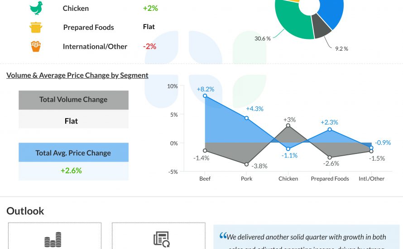
Task: Click the Beef +8.2% data point
Action: pos(205,96)
